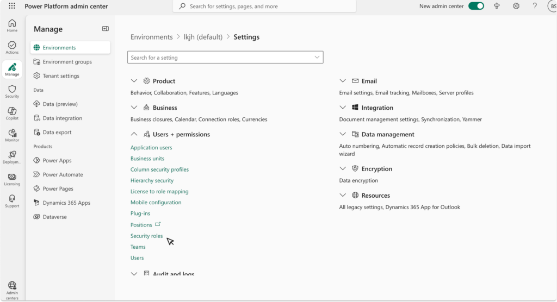Image resolution: width=557 pixels, height=302 pixels.
Task: Expand the Product settings section
Action: [134, 81]
